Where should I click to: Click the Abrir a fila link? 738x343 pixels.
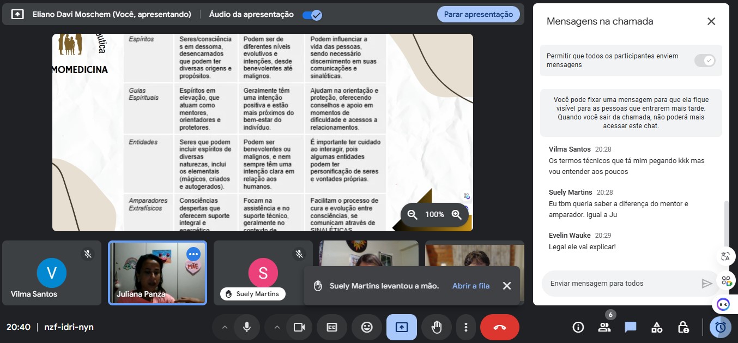471,286
